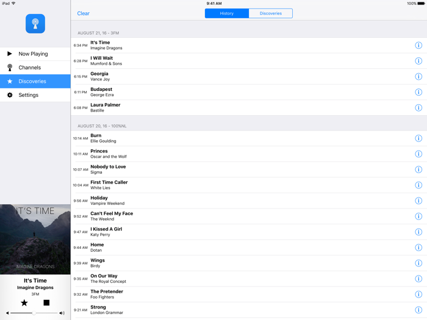Open info for I Will Wait track

[x=418, y=61]
